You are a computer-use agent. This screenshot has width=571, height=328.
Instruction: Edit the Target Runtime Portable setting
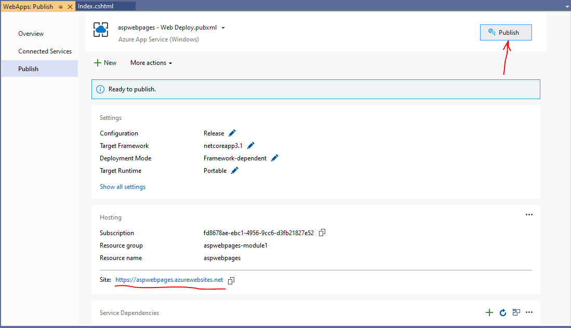click(x=235, y=170)
